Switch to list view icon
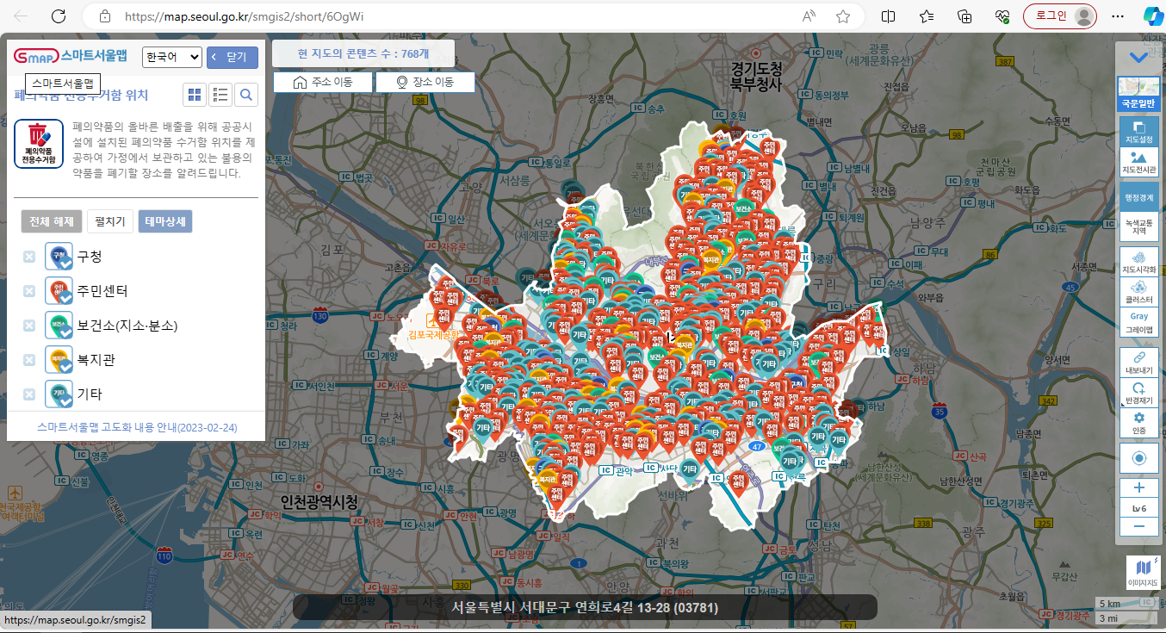1166x633 pixels. click(220, 95)
